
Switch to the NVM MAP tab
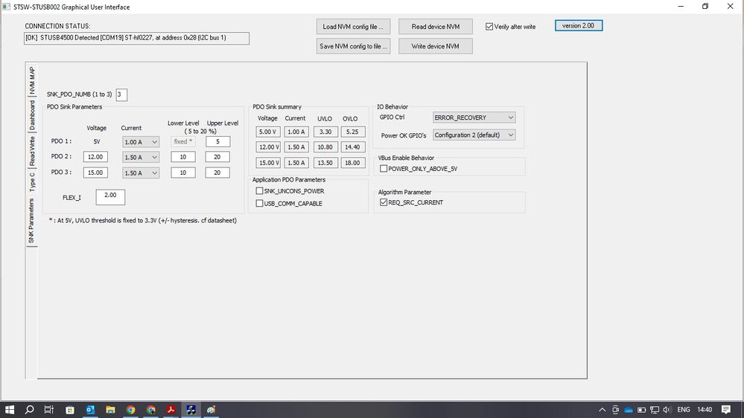[x=32, y=80]
